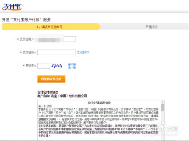Click agreement scrollbar up arrow
Image resolution: width=189 pixels, height=141 pixels.
click(x=163, y=102)
